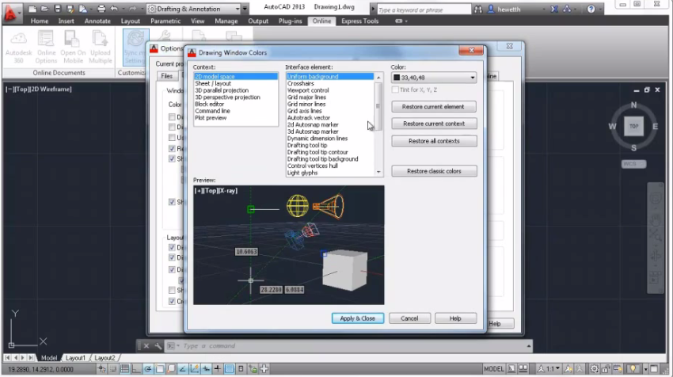
Task: Toggle the Options checkbox beside 'Cr'
Action: (x=172, y=302)
